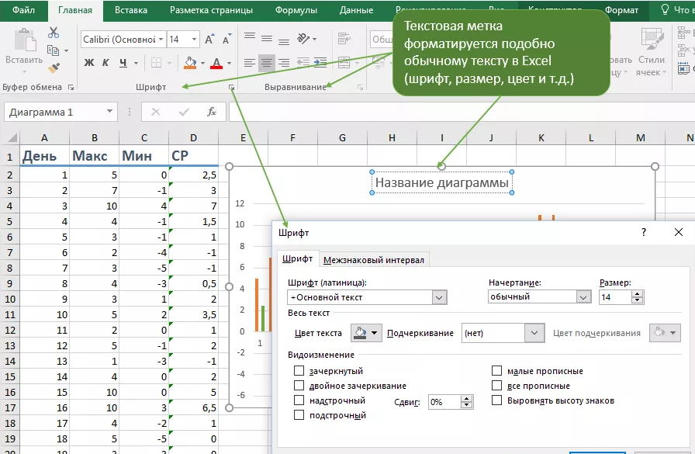Open fill color dropdown arrow in ribbon
The width and height of the screenshot is (695, 454).
click(202, 63)
